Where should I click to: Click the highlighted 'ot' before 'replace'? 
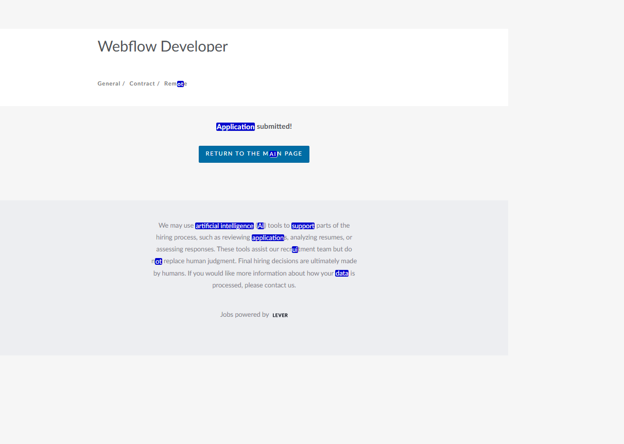tap(159, 261)
